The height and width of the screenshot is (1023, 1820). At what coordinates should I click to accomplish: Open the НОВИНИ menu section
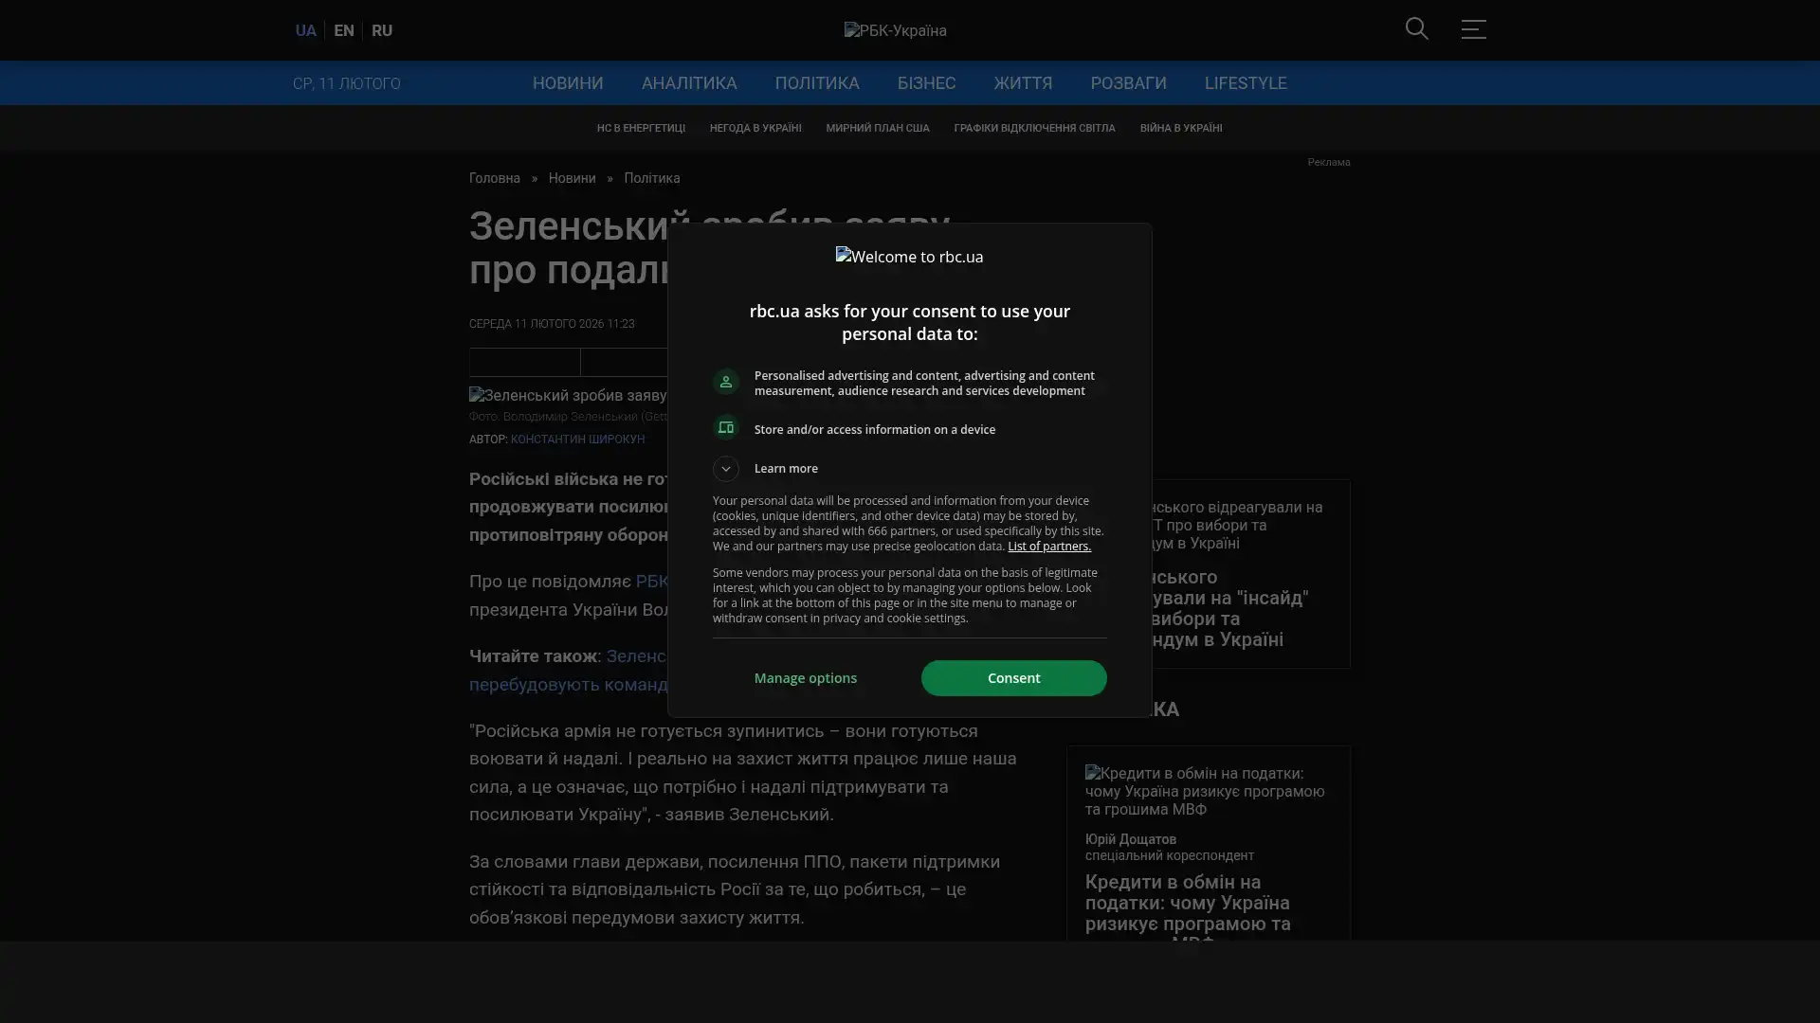click(567, 83)
